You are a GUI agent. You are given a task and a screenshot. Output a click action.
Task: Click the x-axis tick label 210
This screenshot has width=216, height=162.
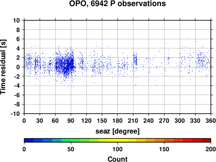(x=133, y=121)
